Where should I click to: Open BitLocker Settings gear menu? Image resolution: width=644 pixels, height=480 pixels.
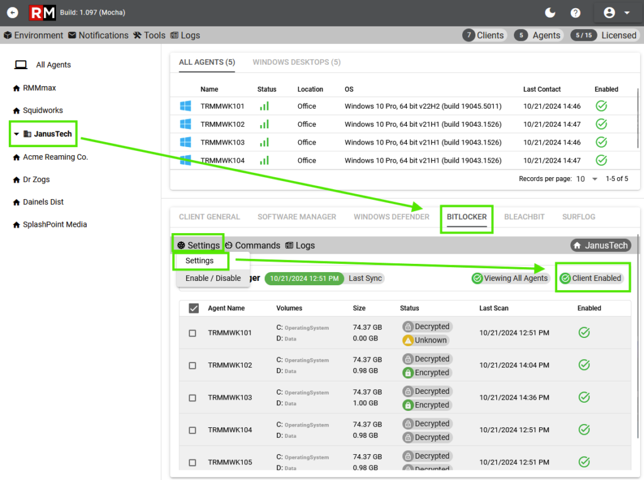coord(199,245)
